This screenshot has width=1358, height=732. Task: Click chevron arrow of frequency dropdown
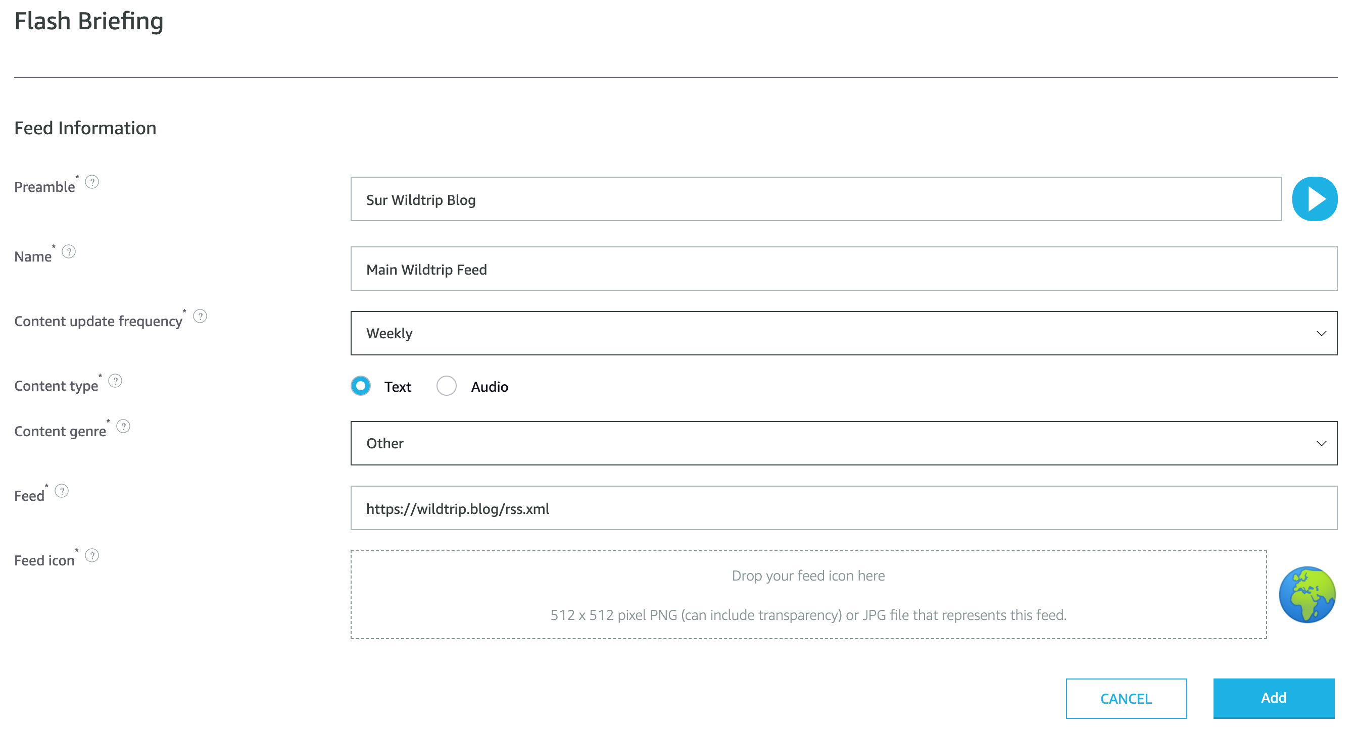[1321, 333]
